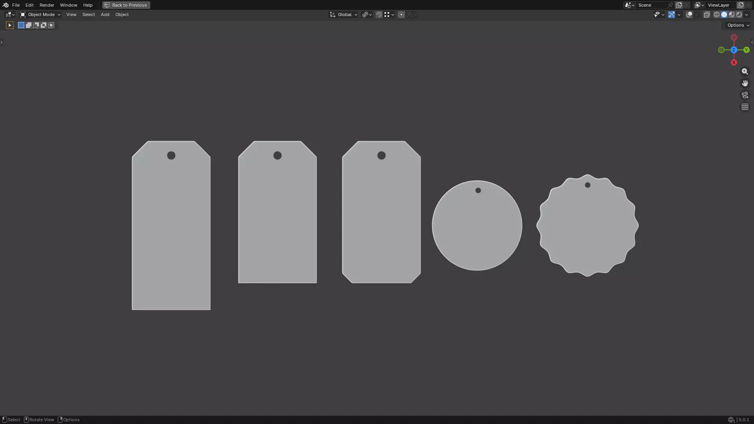This screenshot has height=424, width=754.
Task: Switch perspective/orthographic grid icon
Action: [745, 107]
